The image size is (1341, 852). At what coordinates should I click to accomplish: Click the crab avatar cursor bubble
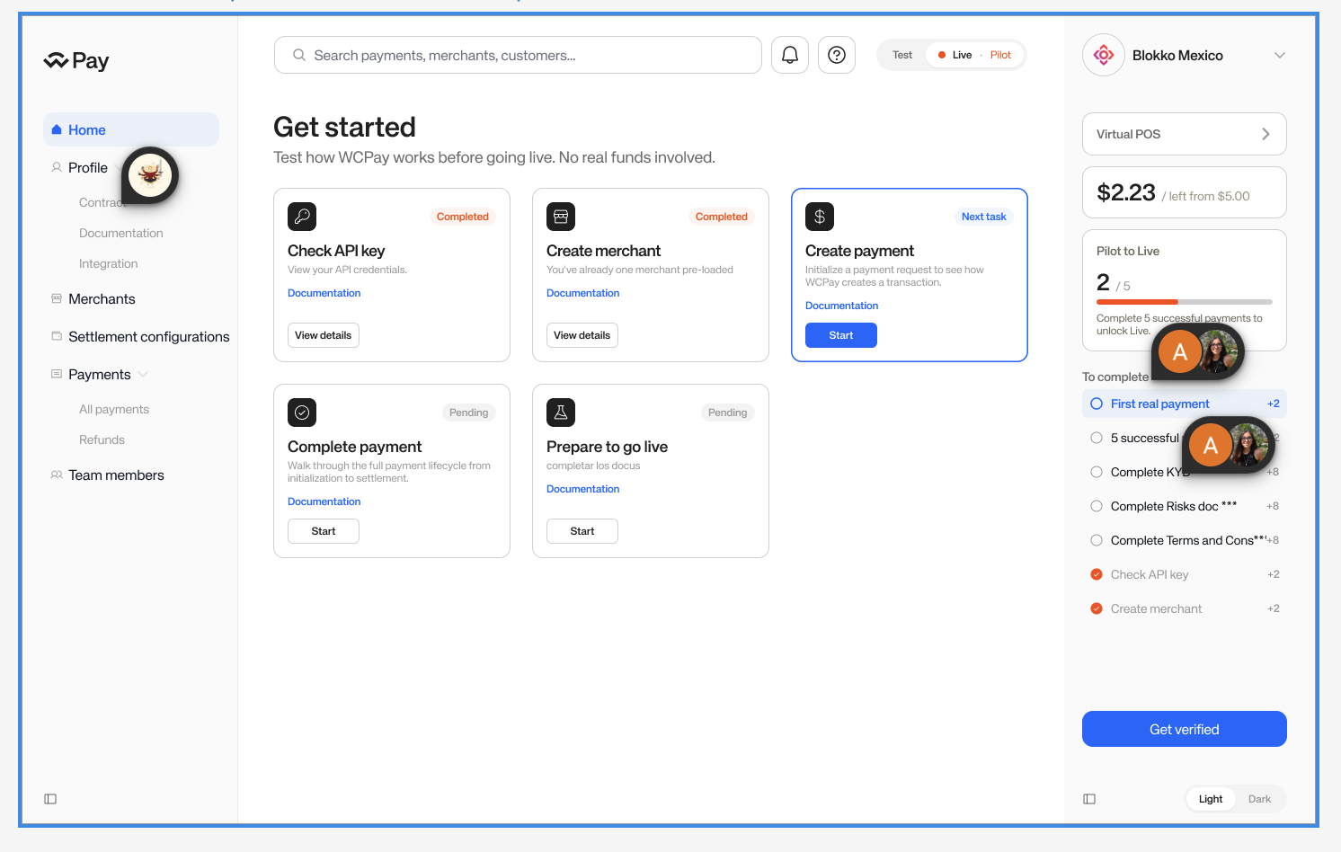150,175
